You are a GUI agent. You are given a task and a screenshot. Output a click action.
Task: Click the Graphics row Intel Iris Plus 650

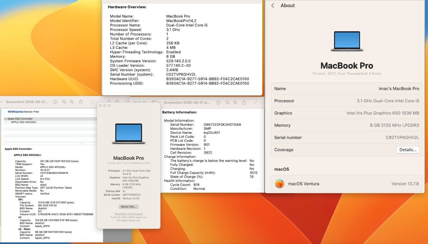(347, 113)
